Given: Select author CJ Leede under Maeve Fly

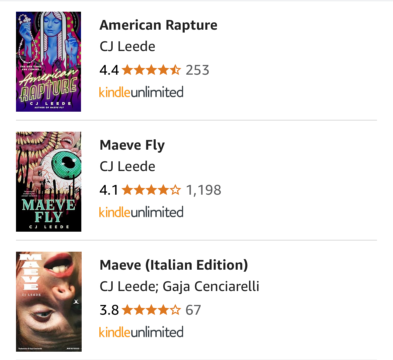Looking at the screenshot, I should (127, 167).
